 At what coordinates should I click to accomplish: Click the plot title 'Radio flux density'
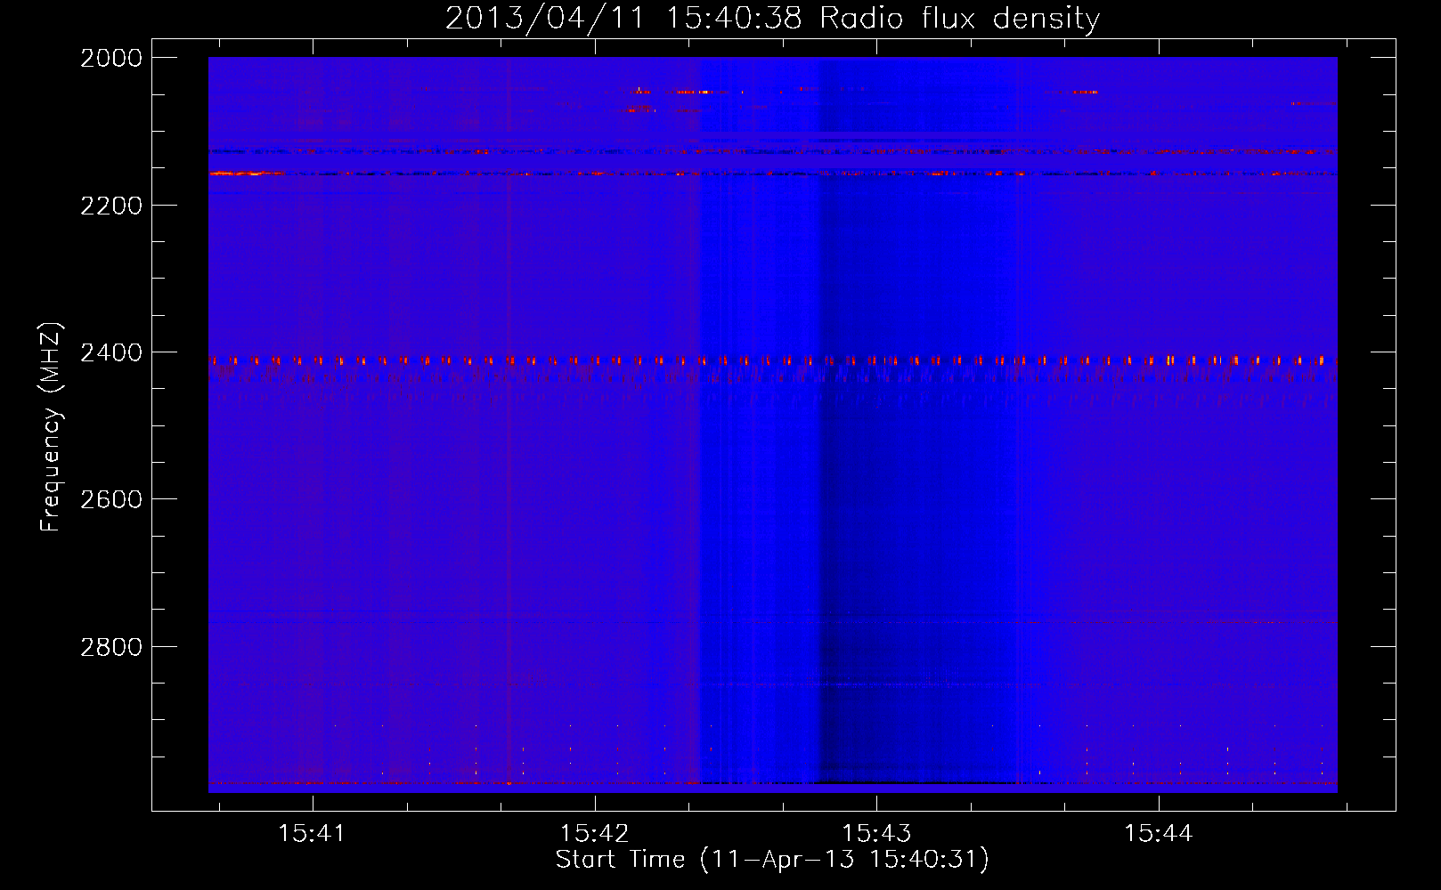(x=959, y=18)
